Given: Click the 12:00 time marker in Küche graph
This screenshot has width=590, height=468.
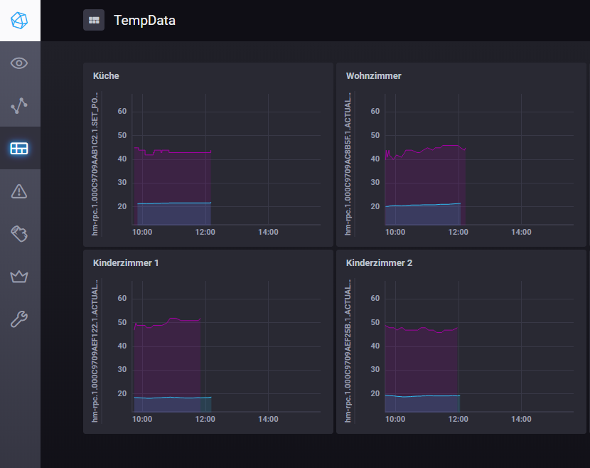Looking at the screenshot, I should point(205,232).
